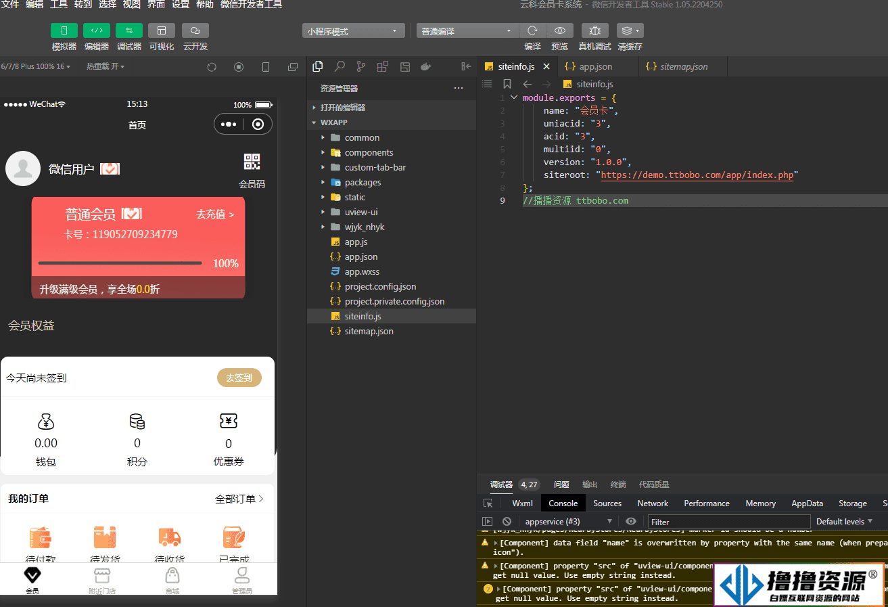Toggle the Debugger panel button

(x=129, y=30)
